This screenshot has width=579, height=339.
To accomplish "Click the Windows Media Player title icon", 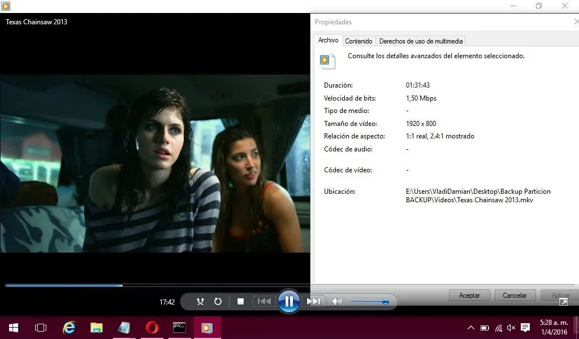I will click(x=6, y=6).
